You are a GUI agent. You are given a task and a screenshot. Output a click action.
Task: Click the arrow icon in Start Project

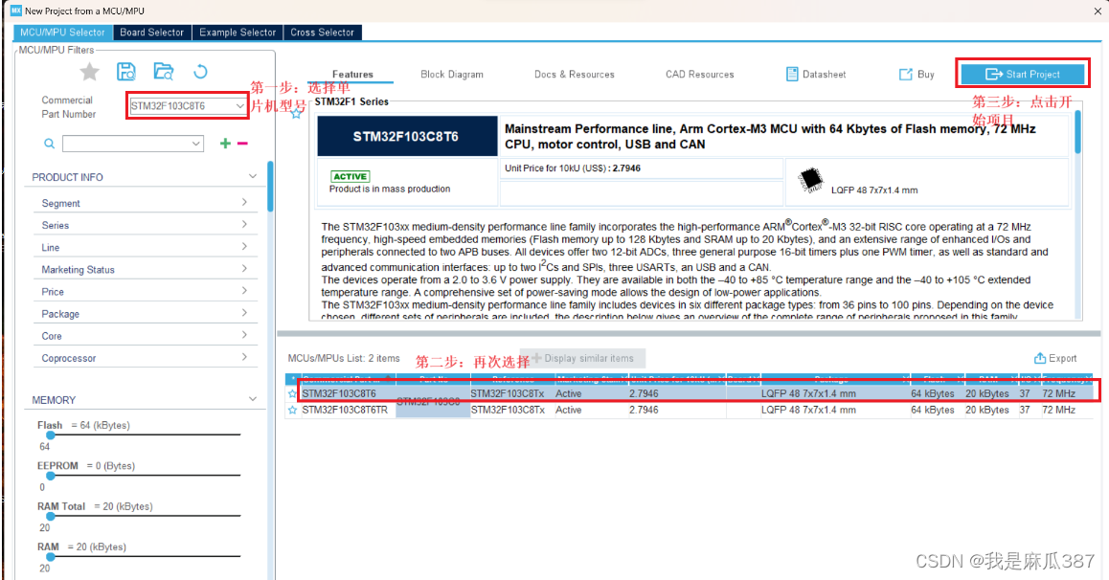(x=994, y=75)
